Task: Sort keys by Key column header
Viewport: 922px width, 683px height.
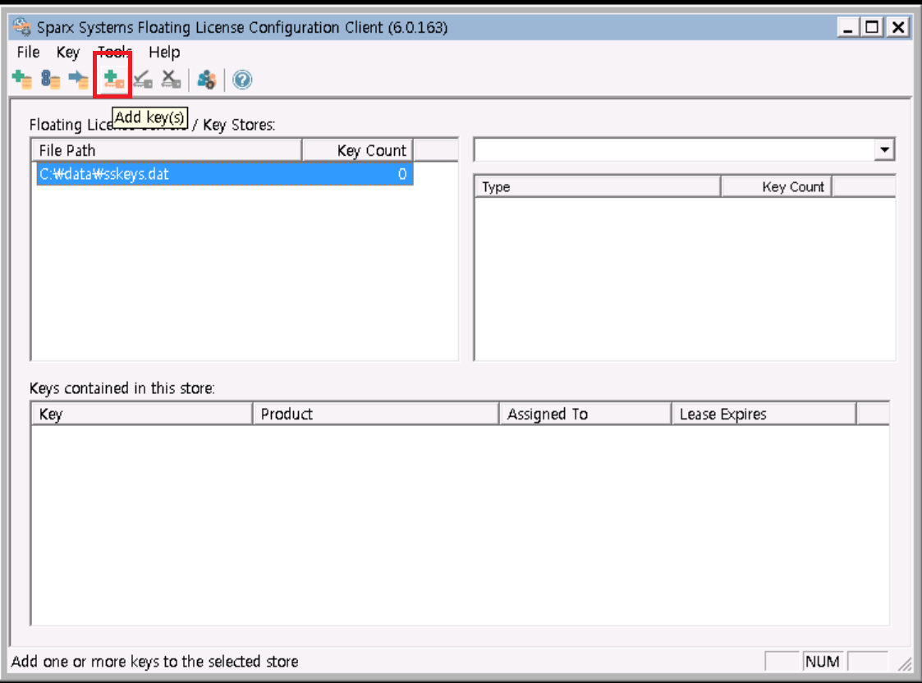Action: [x=142, y=414]
